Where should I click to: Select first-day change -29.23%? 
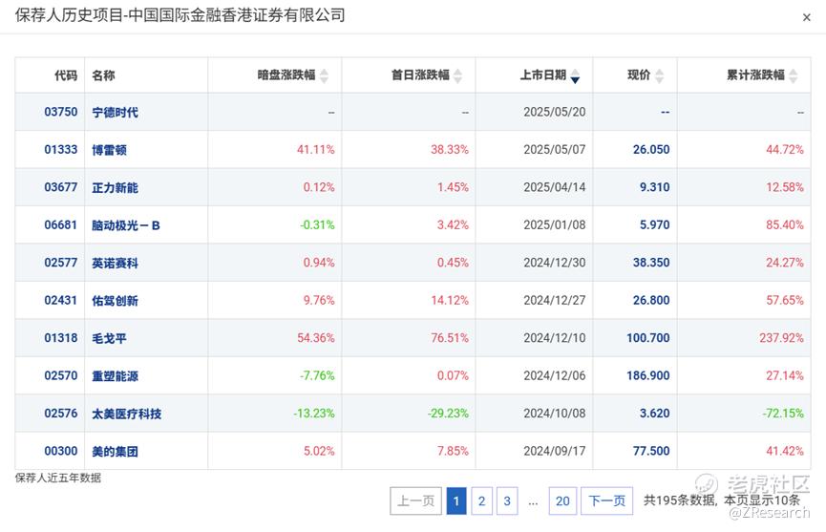click(448, 414)
